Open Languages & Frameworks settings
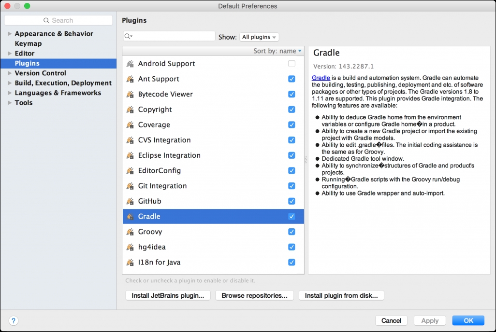 coord(58,93)
